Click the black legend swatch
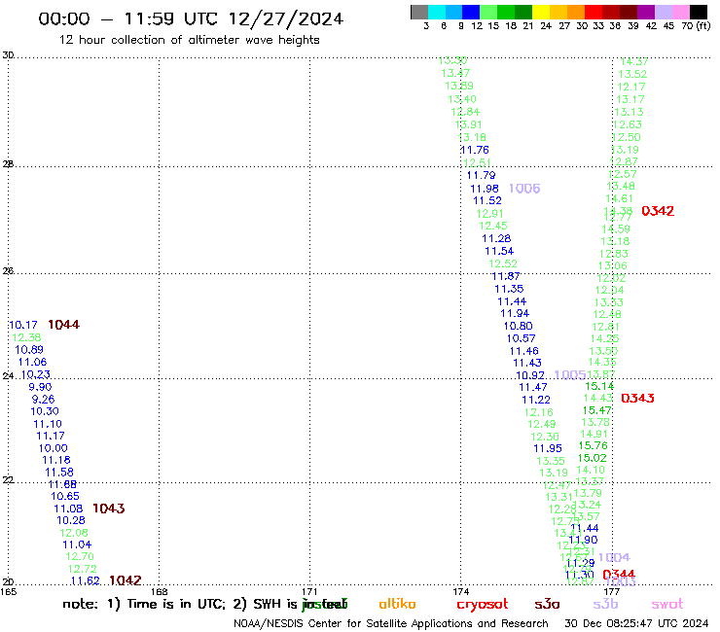The height and width of the screenshot is (632, 720). point(698,12)
